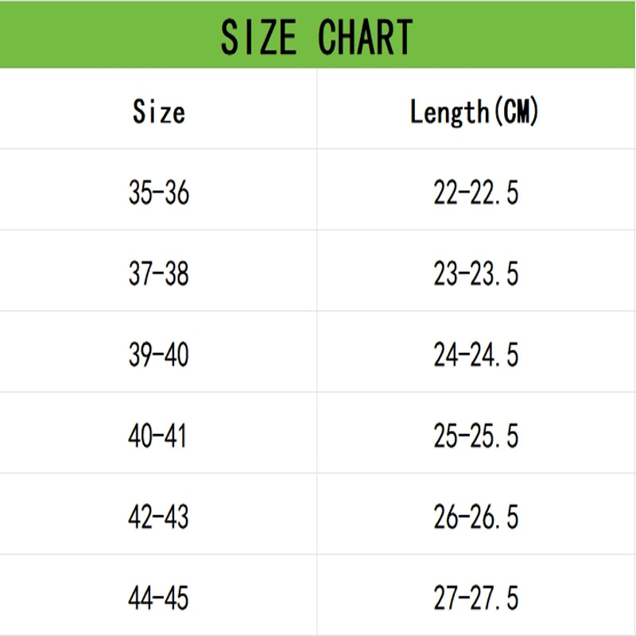
Task: Click the (CM) unit in the header
Action: coord(515,112)
